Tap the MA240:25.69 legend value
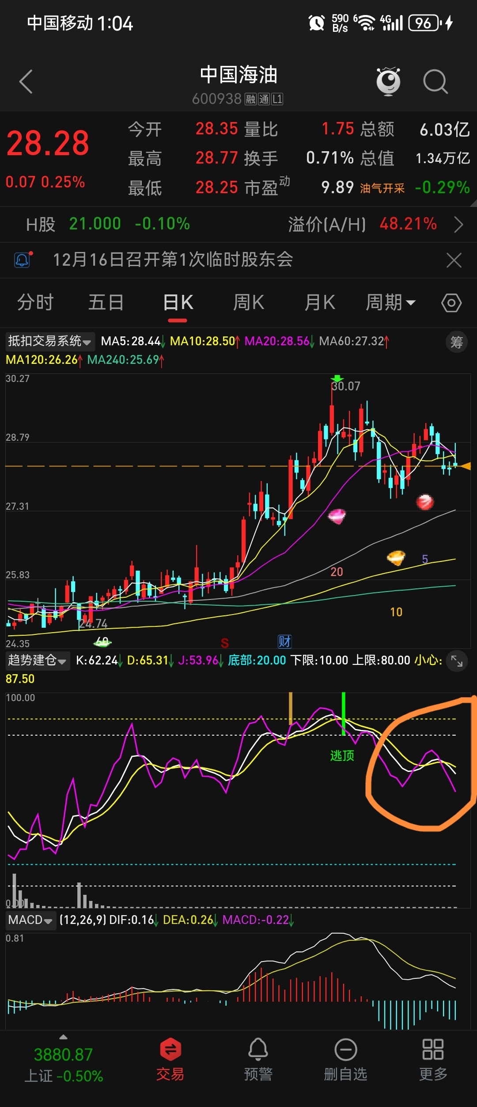 (123, 360)
